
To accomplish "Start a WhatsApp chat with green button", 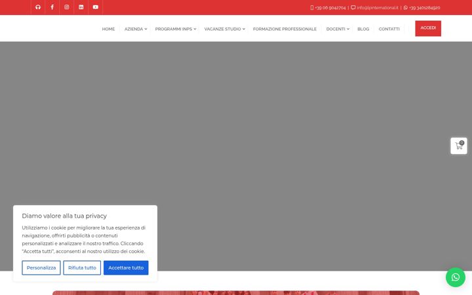I will 456,277.
